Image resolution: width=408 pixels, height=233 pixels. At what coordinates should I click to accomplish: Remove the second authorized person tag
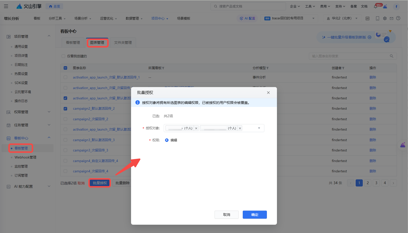240,128
